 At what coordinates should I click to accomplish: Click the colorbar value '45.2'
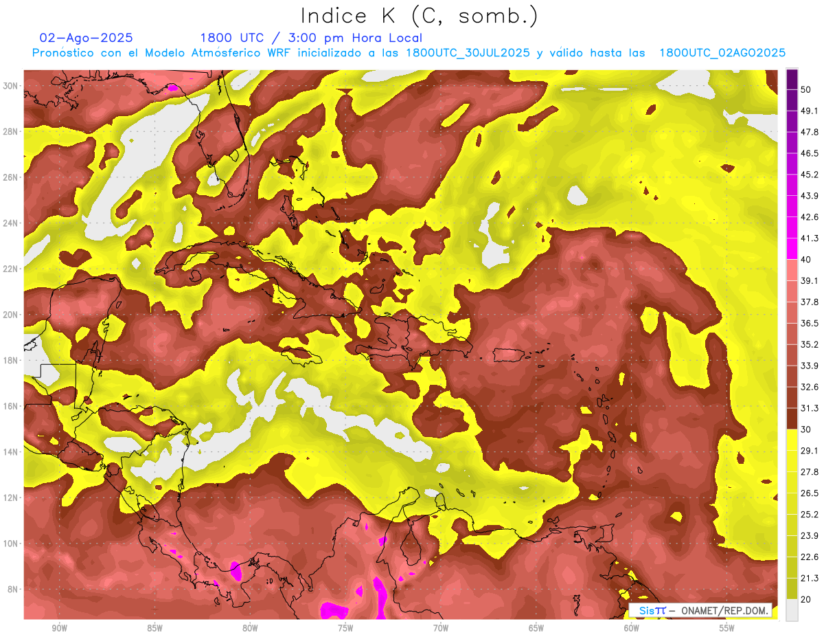point(809,175)
